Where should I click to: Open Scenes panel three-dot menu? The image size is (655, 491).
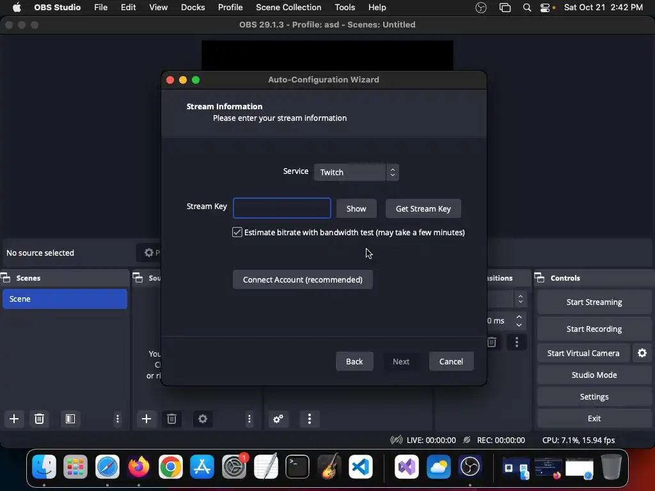[x=118, y=419]
